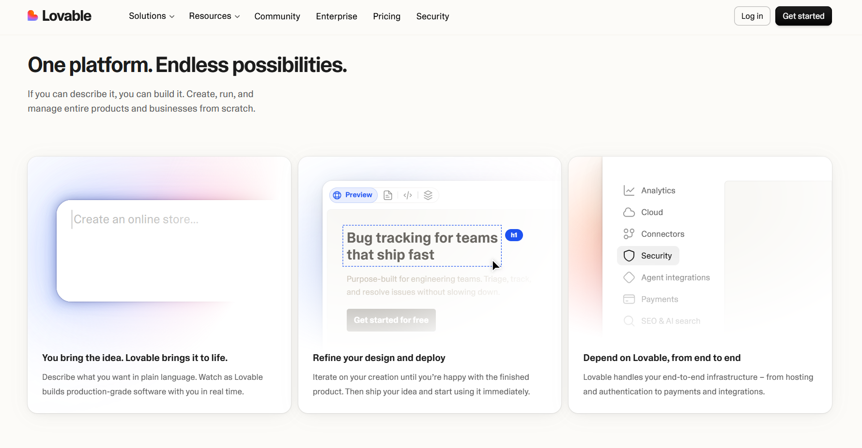Click the Create an online store input
Screen dimensions: 862x448
(167, 251)
